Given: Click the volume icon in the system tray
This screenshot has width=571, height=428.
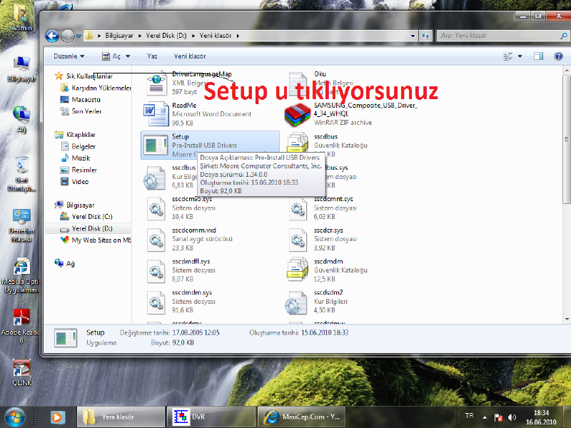Looking at the screenshot, I should [512, 417].
